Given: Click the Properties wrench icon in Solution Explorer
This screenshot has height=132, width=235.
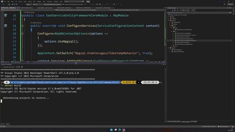Looking at the screenshot, I should pyautogui.click(x=192, y=10).
